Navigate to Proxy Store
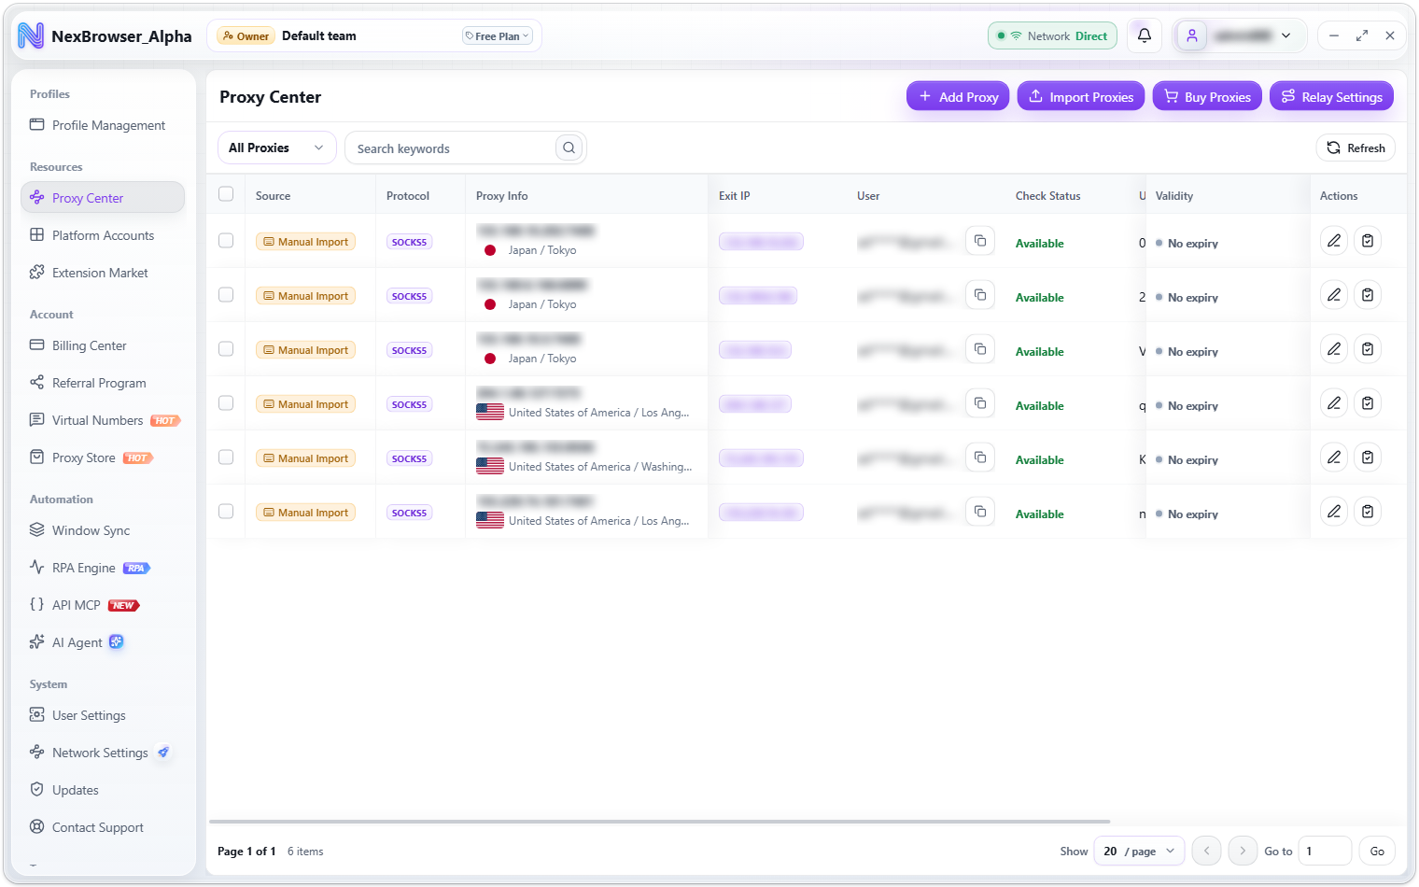 (103, 458)
